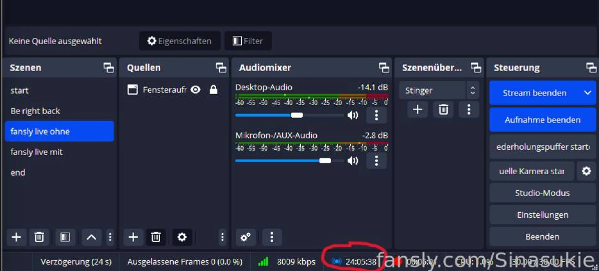Switch to 'fansly live mit' scene
Screen dimensions: 599x271
pyautogui.click(x=37, y=152)
